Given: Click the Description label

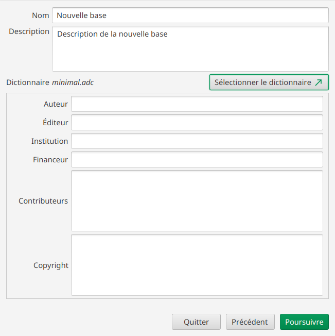Looking at the screenshot, I should coord(29,32).
